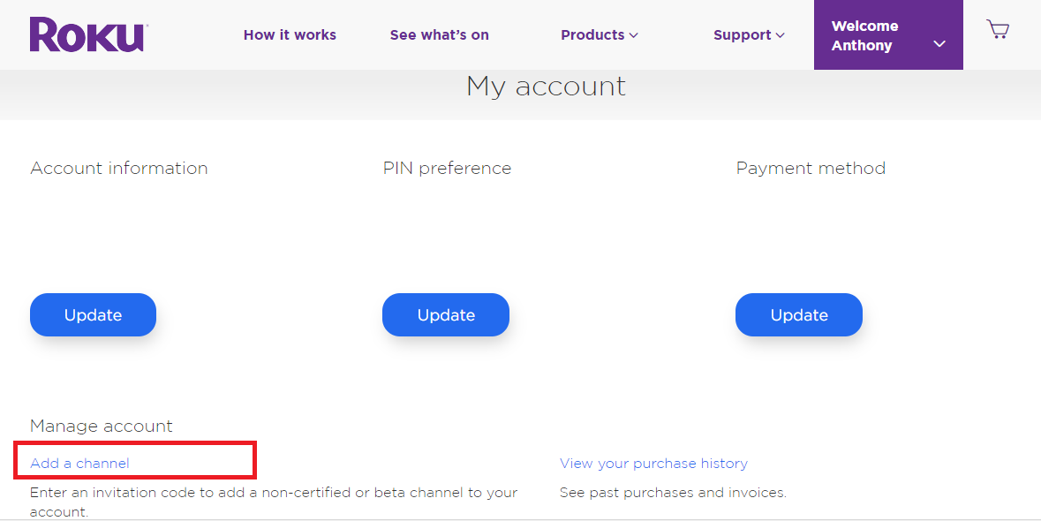Open the Products menu
Viewport: 1041px width, 521px height.
click(599, 35)
